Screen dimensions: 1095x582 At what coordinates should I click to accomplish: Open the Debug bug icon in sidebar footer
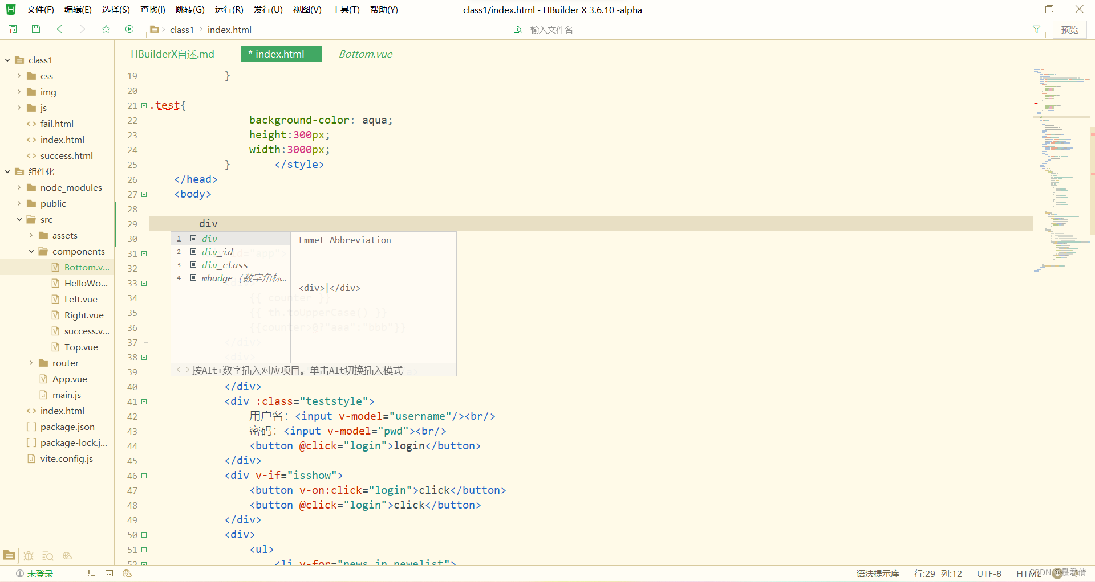tap(29, 556)
